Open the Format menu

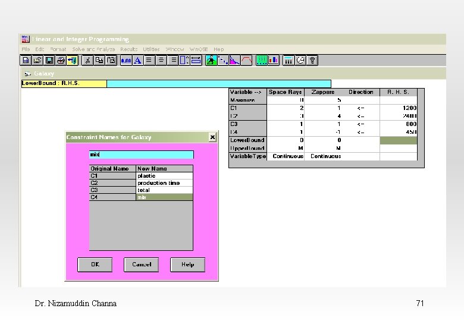click(x=58, y=49)
